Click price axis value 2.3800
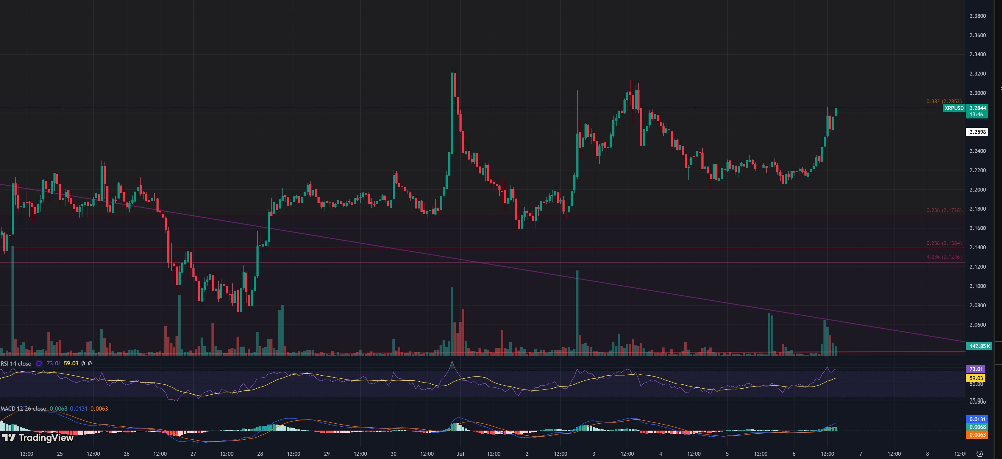Screen dimensions: 1002x459 pyautogui.click(x=978, y=16)
